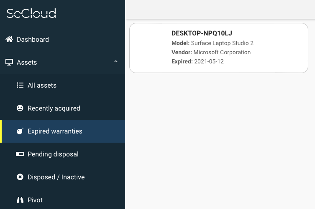
Task: Show the Disposed / Inactive label
Action: click(56, 177)
